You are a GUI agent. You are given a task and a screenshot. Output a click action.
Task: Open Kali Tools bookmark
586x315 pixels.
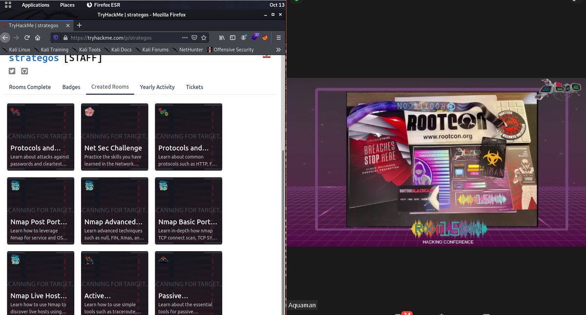click(86, 50)
